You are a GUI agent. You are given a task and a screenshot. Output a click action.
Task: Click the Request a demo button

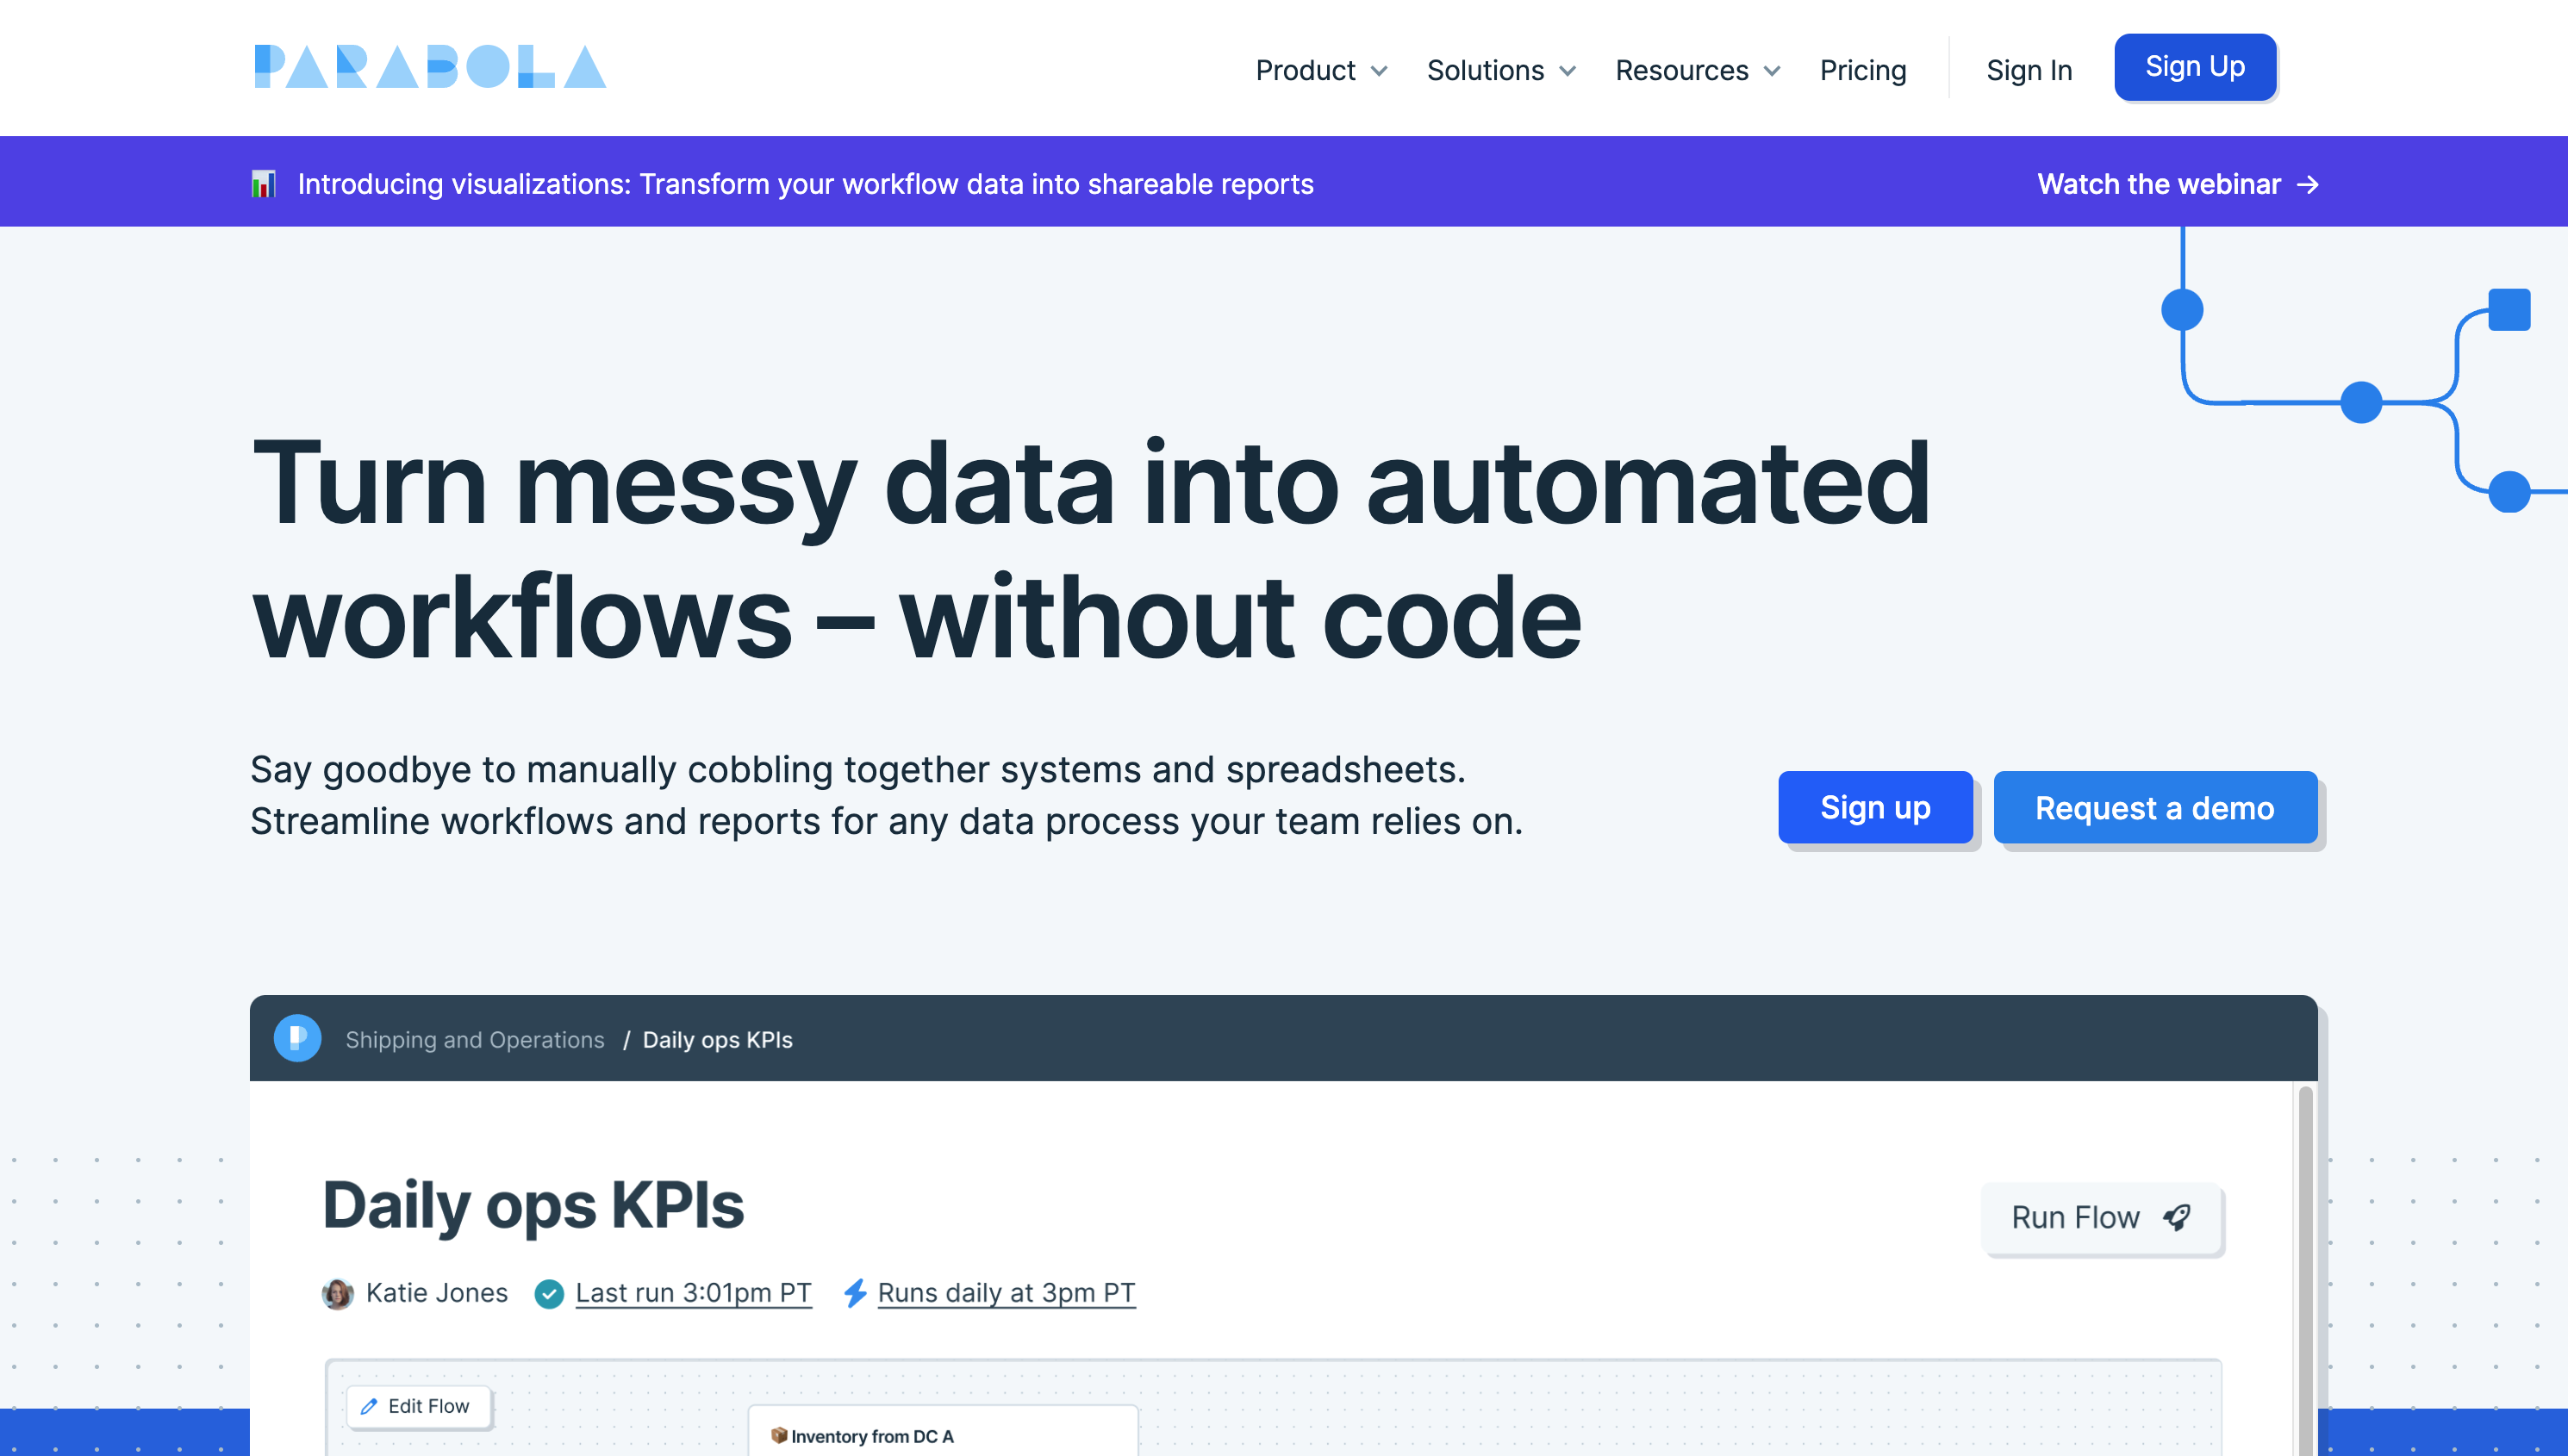(x=2154, y=807)
